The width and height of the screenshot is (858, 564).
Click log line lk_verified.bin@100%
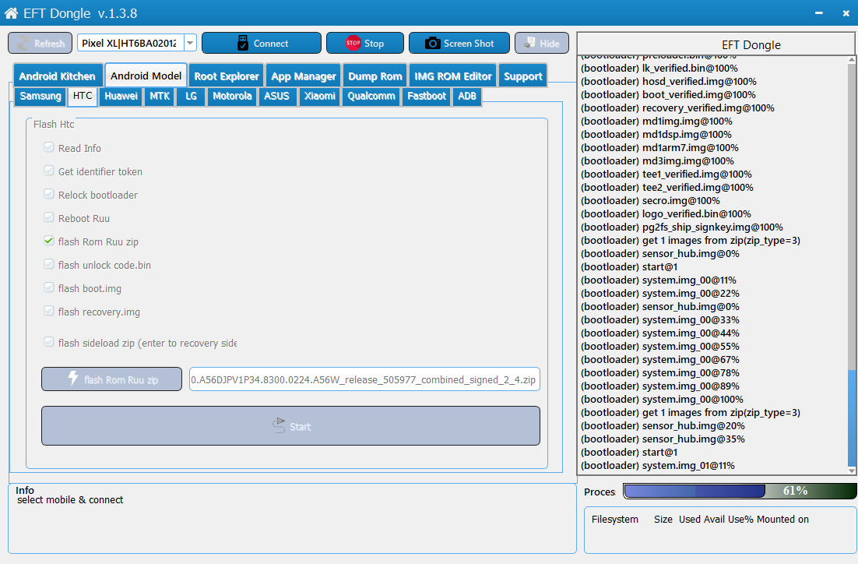pos(659,68)
